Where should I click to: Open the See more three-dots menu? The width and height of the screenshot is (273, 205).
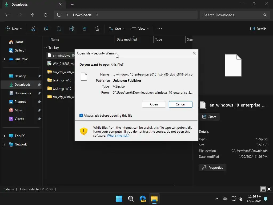click(x=160, y=29)
